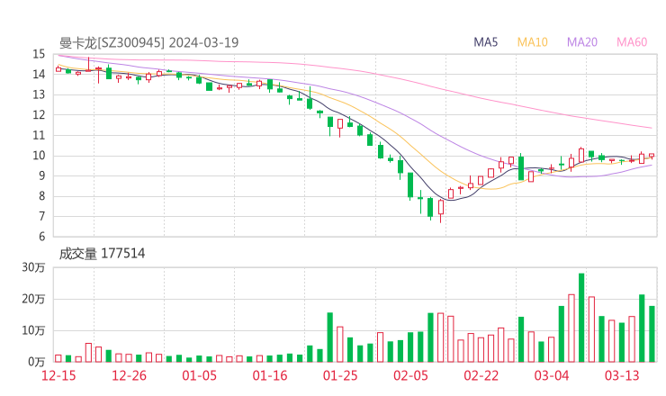Click the 10万 volume axis label
The width and height of the screenshot is (666, 396).
[x=33, y=330]
